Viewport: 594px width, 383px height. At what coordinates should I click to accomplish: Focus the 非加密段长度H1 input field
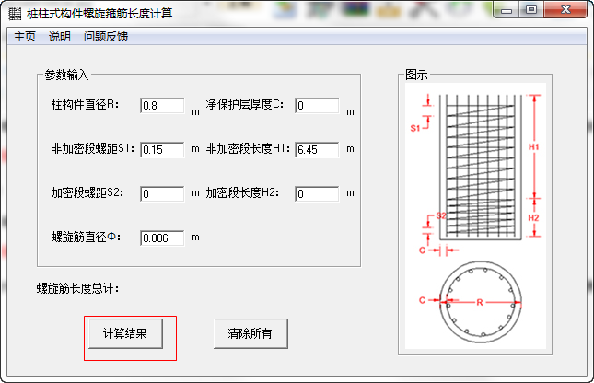[x=317, y=150]
